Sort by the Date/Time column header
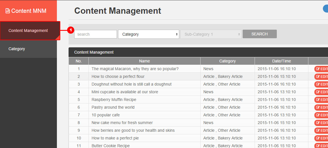Screen dimensions: 328x148 click(281, 61)
